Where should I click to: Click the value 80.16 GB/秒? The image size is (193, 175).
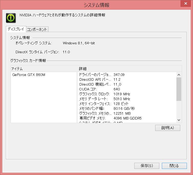pyautogui.click(x=124, y=109)
